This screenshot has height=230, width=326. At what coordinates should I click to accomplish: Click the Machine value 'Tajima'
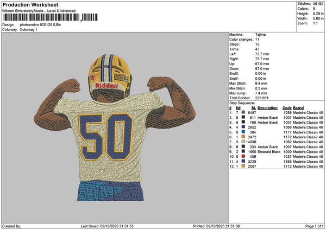point(260,35)
